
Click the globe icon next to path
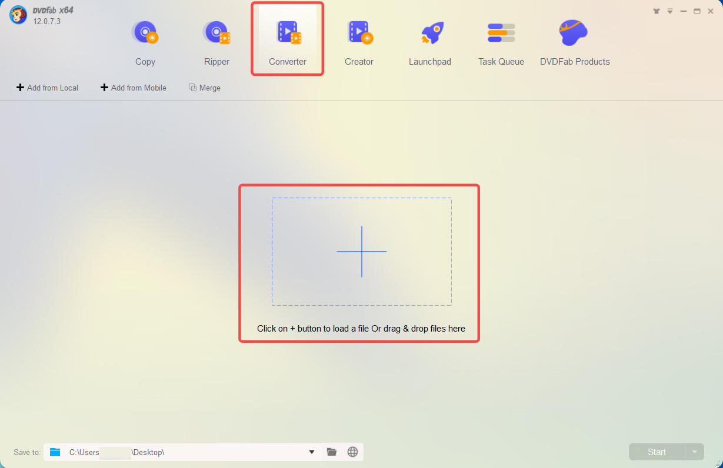[352, 452]
